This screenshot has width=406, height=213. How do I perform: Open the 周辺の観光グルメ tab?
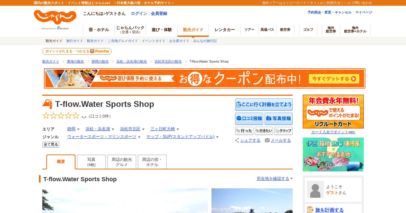coord(122,162)
